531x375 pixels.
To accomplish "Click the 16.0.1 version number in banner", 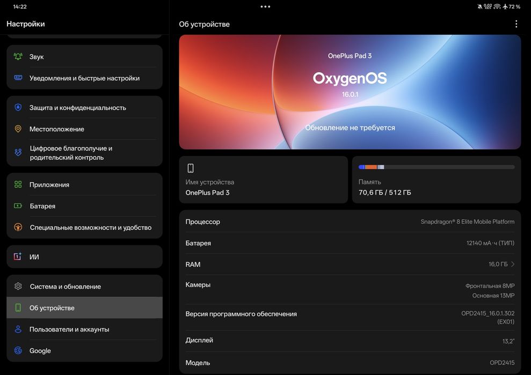I will 350,94.
